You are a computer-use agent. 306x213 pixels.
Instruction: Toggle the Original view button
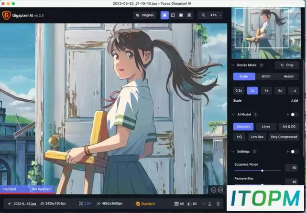144,15
